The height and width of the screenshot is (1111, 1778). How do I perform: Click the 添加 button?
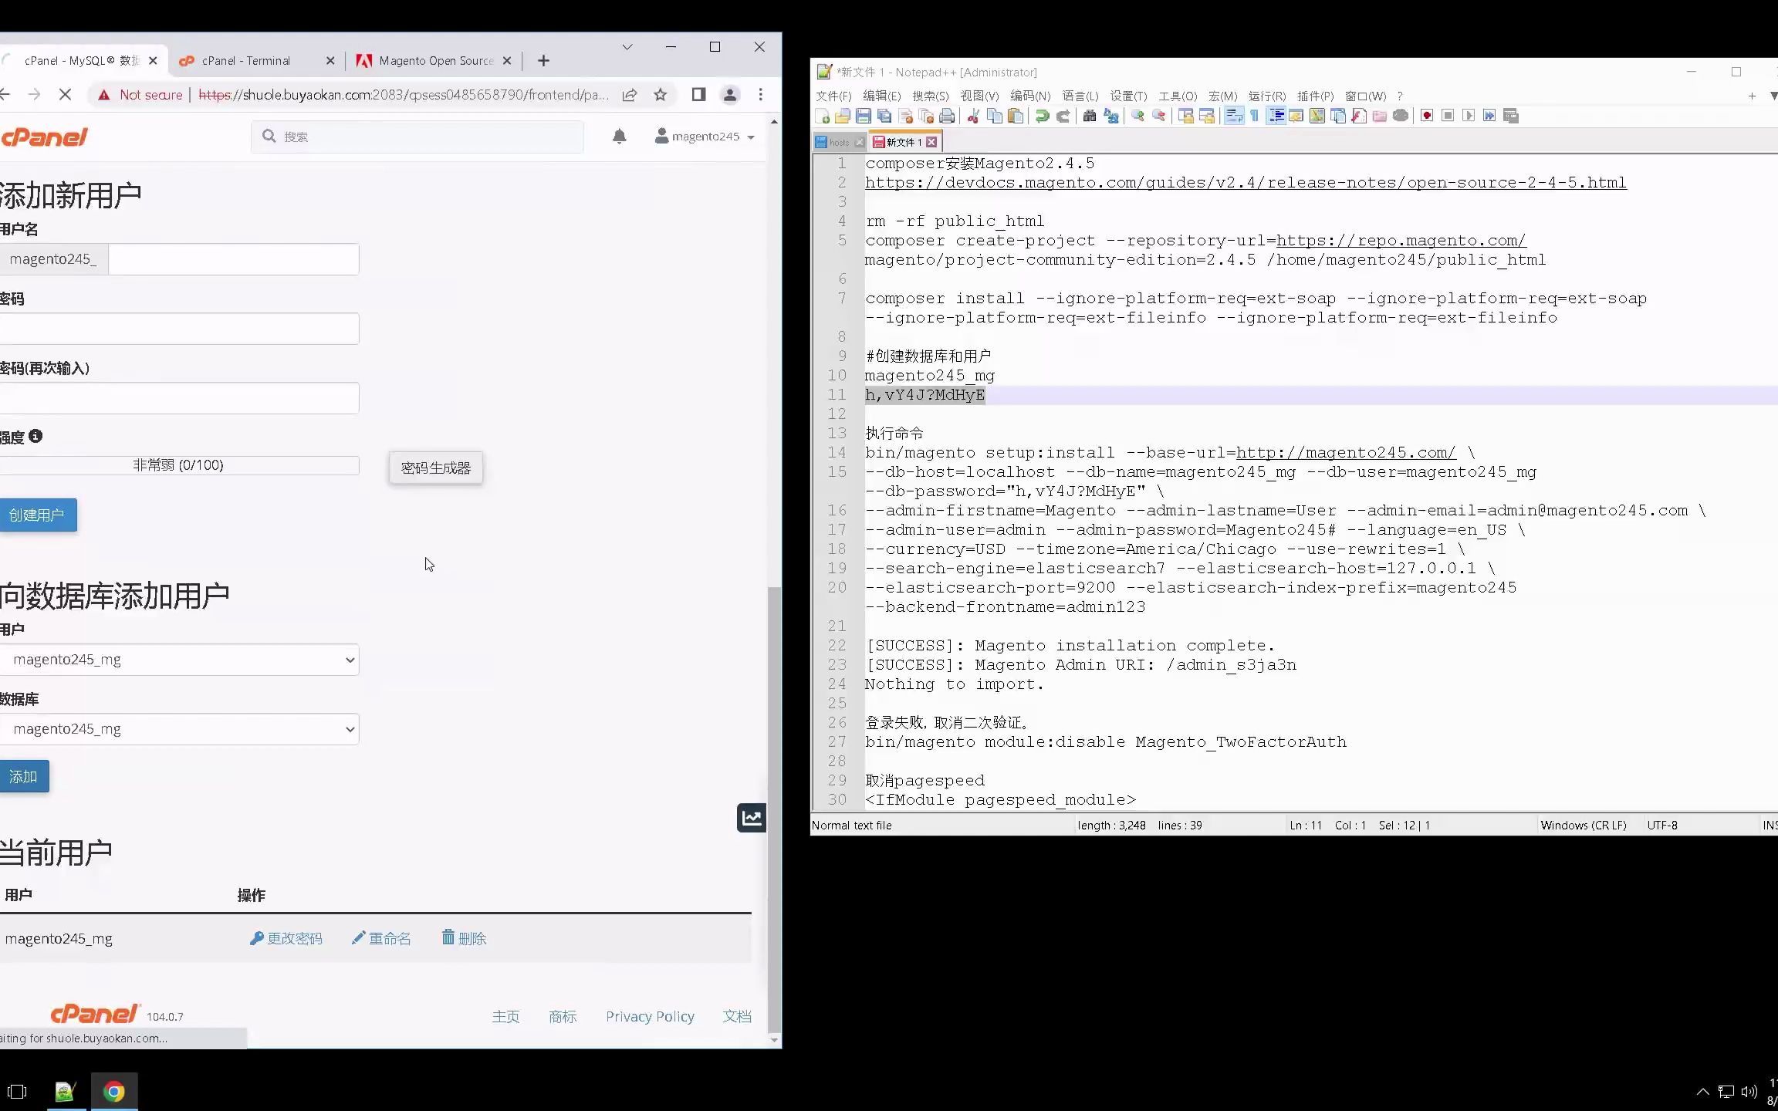click(x=23, y=777)
